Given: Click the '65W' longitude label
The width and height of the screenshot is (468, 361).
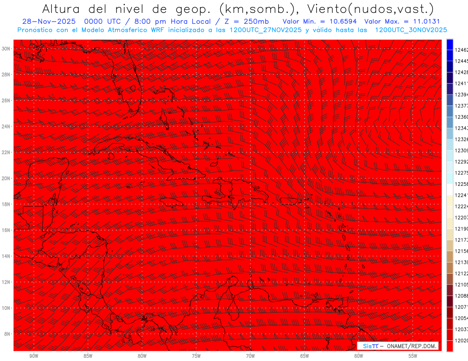Looking at the screenshot, I should (305, 356).
